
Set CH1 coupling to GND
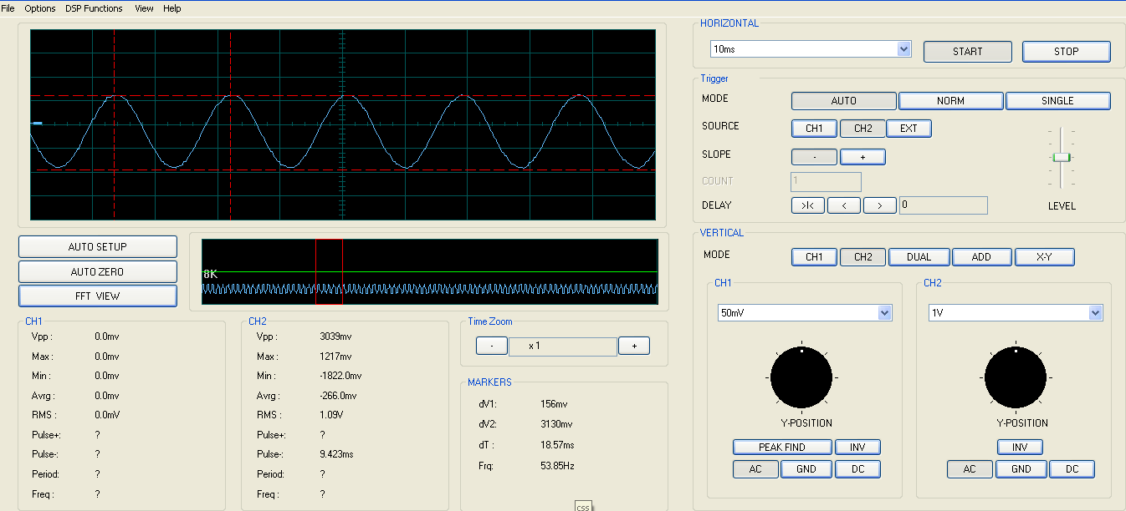[806, 469]
